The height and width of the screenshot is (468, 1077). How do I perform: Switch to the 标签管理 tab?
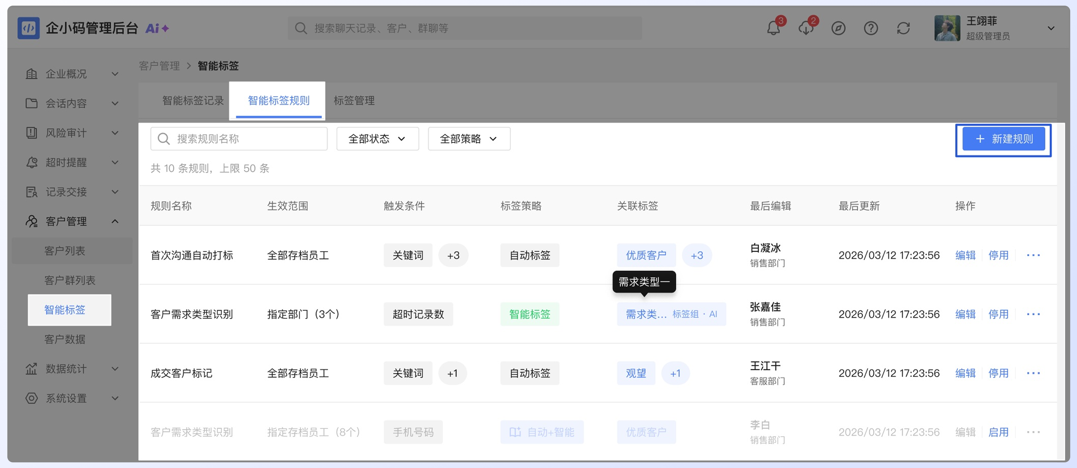(x=354, y=100)
